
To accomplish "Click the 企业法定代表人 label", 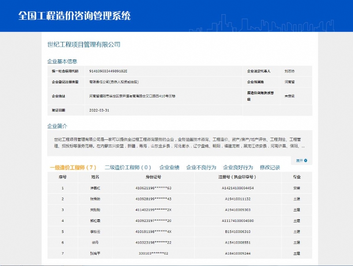I will (259, 71).
